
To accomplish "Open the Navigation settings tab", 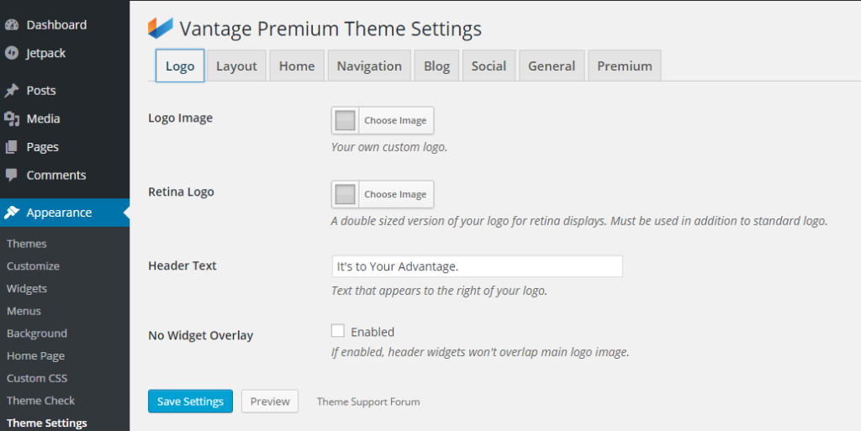I will point(370,66).
